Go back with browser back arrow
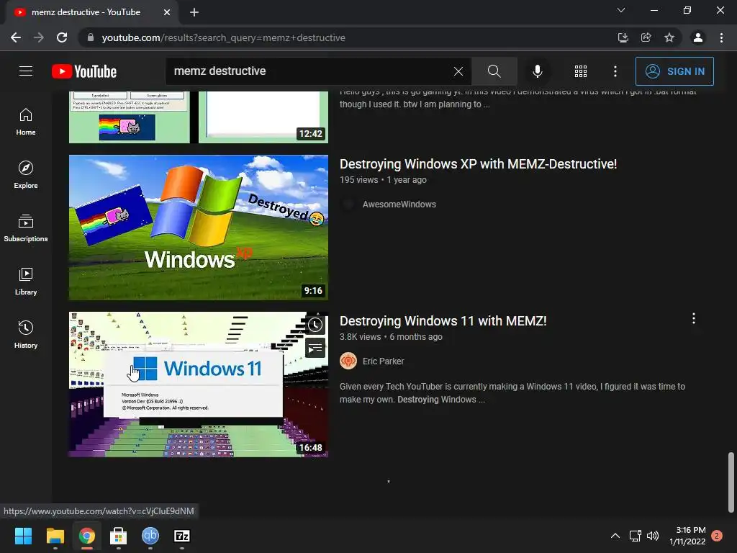This screenshot has height=553, width=737. [x=16, y=37]
